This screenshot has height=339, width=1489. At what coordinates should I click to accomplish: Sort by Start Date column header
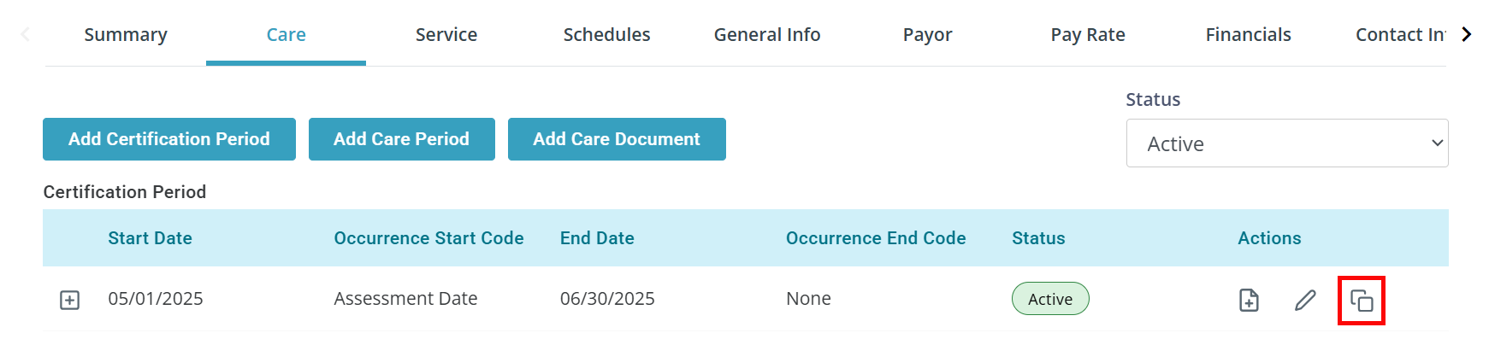pos(150,238)
